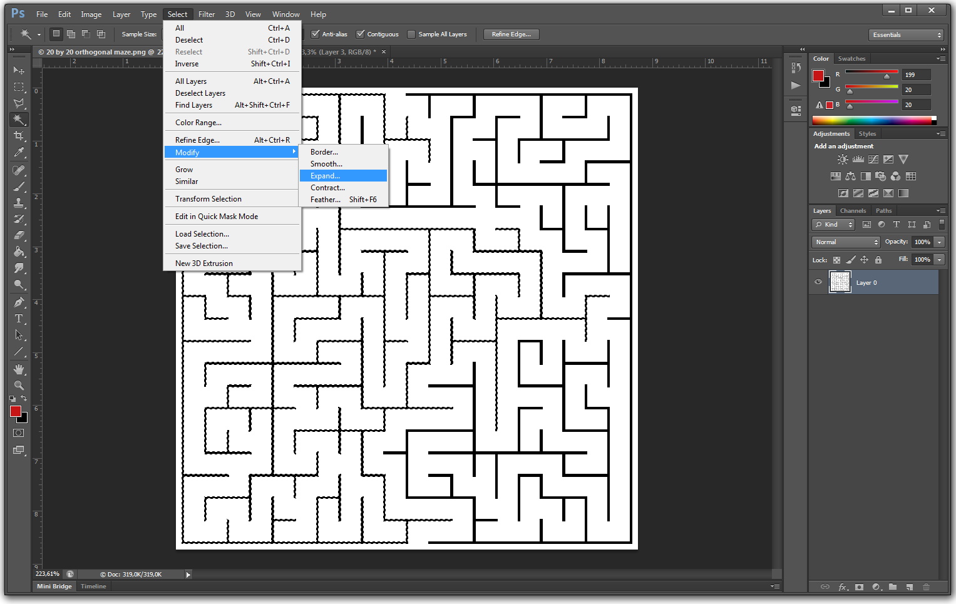
Task: Toggle the Contiguous checkbox
Action: [360, 34]
